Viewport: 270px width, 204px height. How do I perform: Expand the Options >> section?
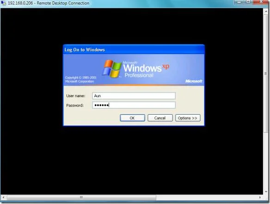click(x=188, y=118)
